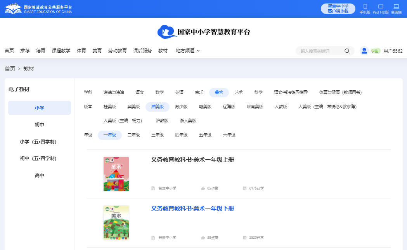Open the 一年级上册 pink book cover thumbnail

coord(116,174)
